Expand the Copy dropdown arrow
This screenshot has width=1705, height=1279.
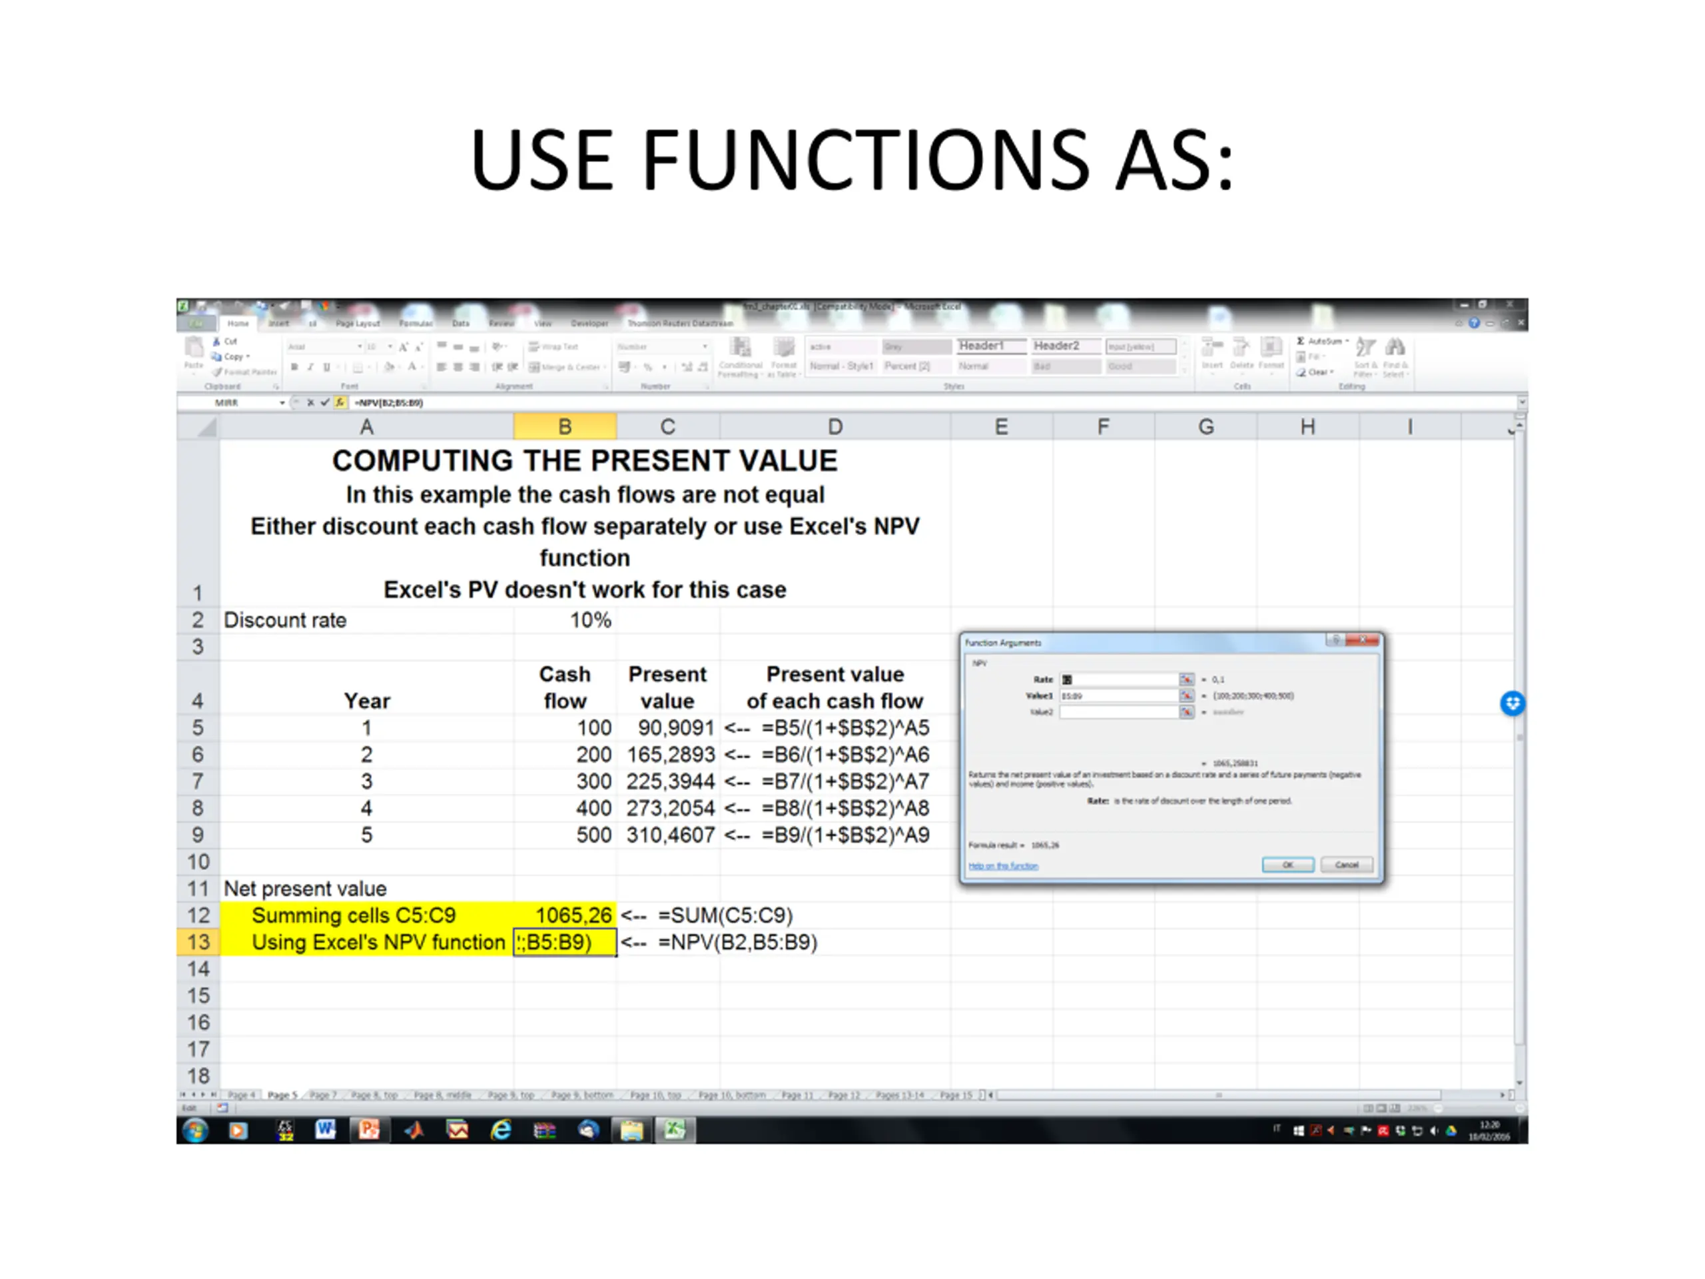point(248,356)
